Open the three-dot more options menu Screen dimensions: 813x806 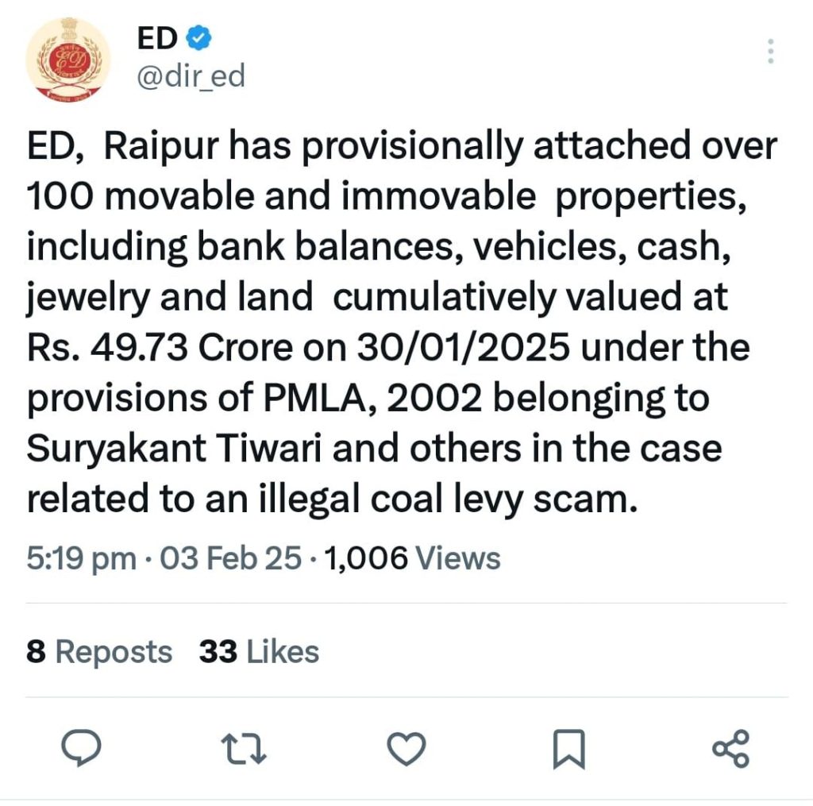(x=769, y=52)
